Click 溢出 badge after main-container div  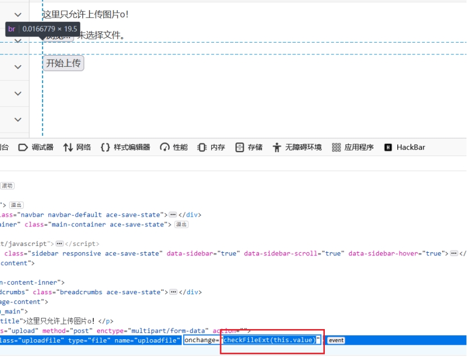(x=182, y=225)
